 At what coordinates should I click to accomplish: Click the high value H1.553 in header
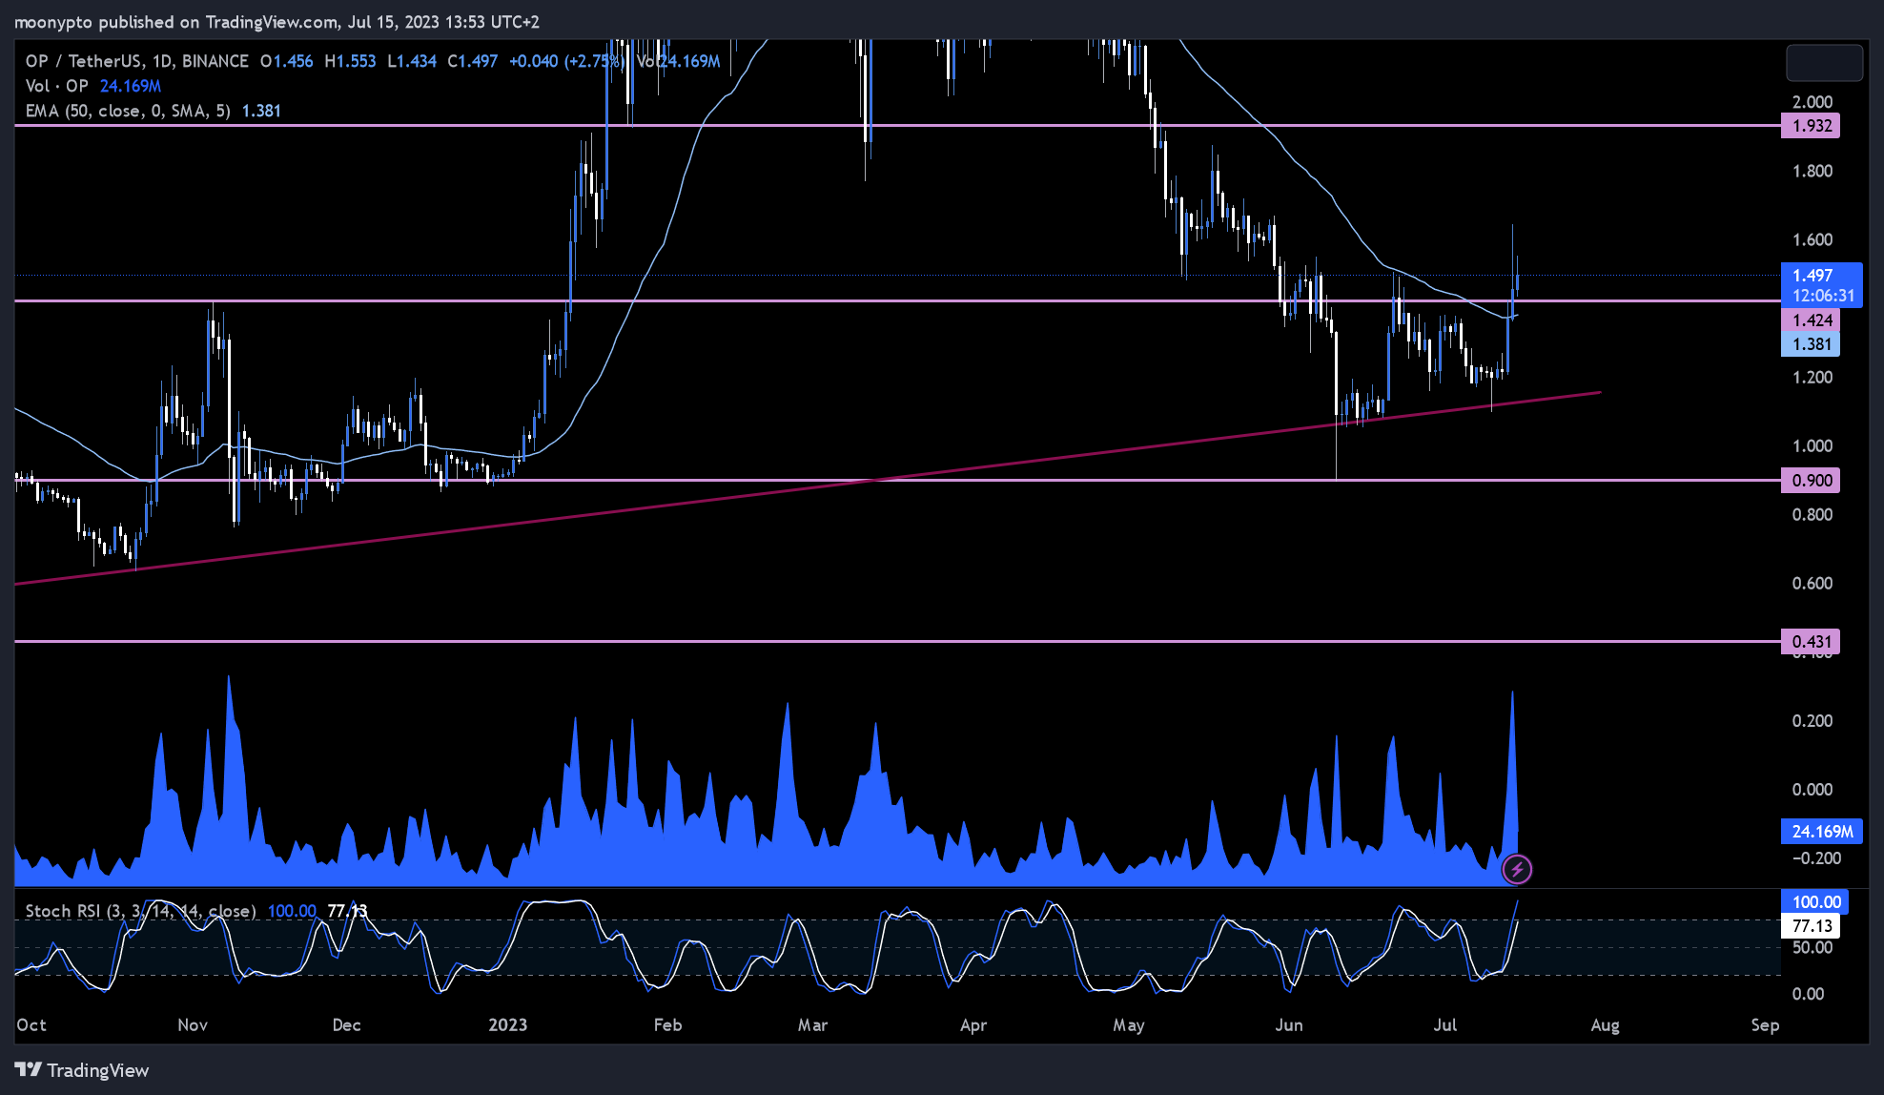350,61
